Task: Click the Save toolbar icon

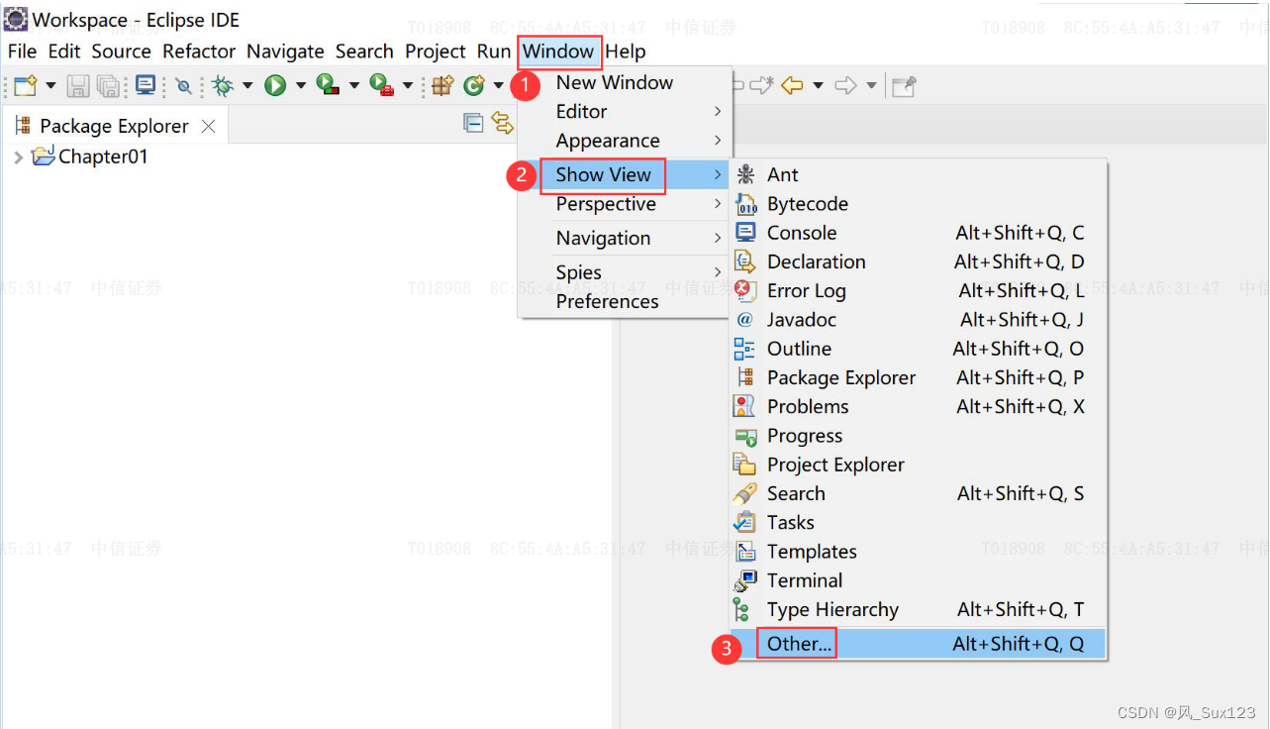Action: coord(77,86)
